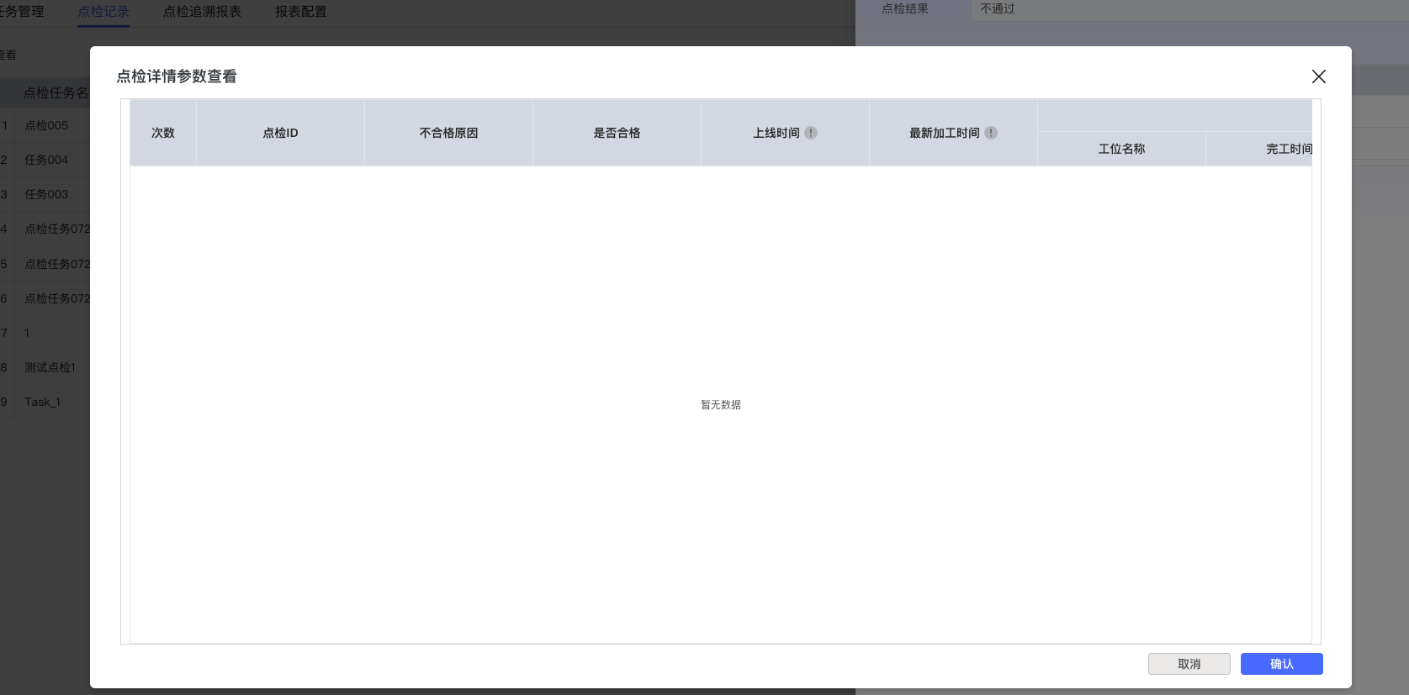Viewport: 1409px width, 695px height.
Task: Select the 点检ID column header
Action: coord(281,133)
